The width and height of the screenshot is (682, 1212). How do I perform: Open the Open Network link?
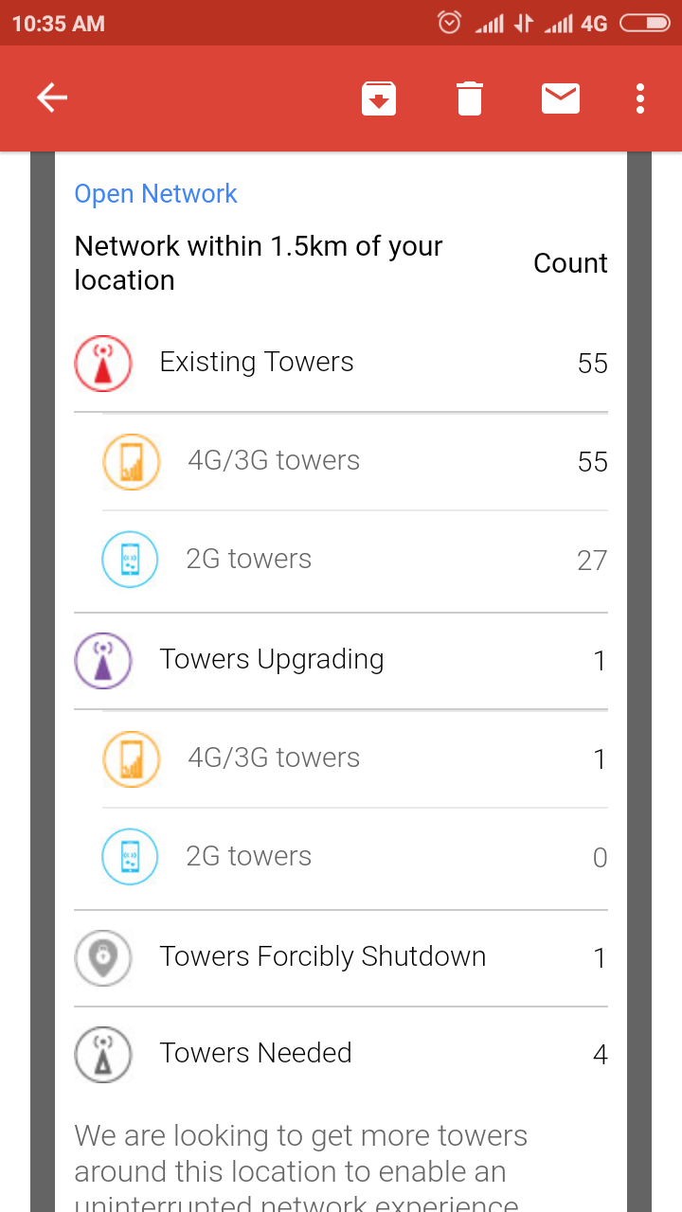155,194
